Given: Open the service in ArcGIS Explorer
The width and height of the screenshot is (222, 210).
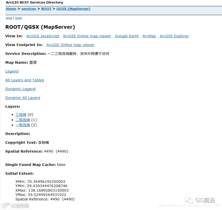Looking at the screenshot, I should (174, 36).
